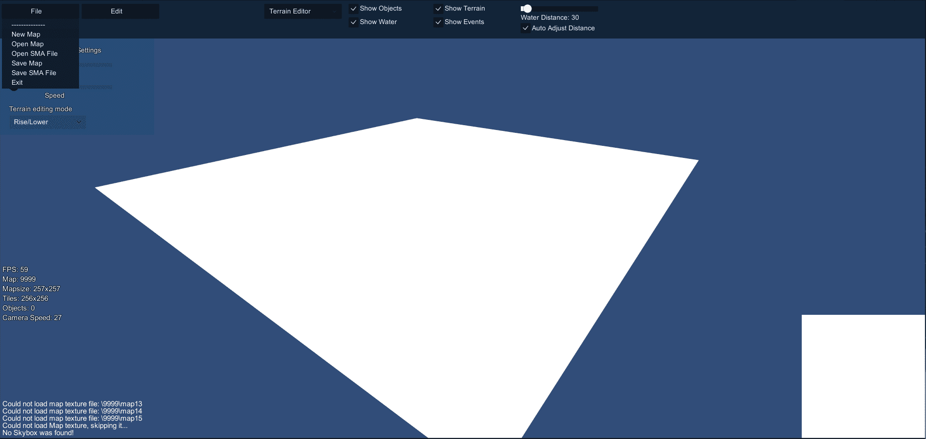Screen dimensions: 926x439
Task: Open the Rise/Lower terrain editing dropdown
Action: point(47,122)
